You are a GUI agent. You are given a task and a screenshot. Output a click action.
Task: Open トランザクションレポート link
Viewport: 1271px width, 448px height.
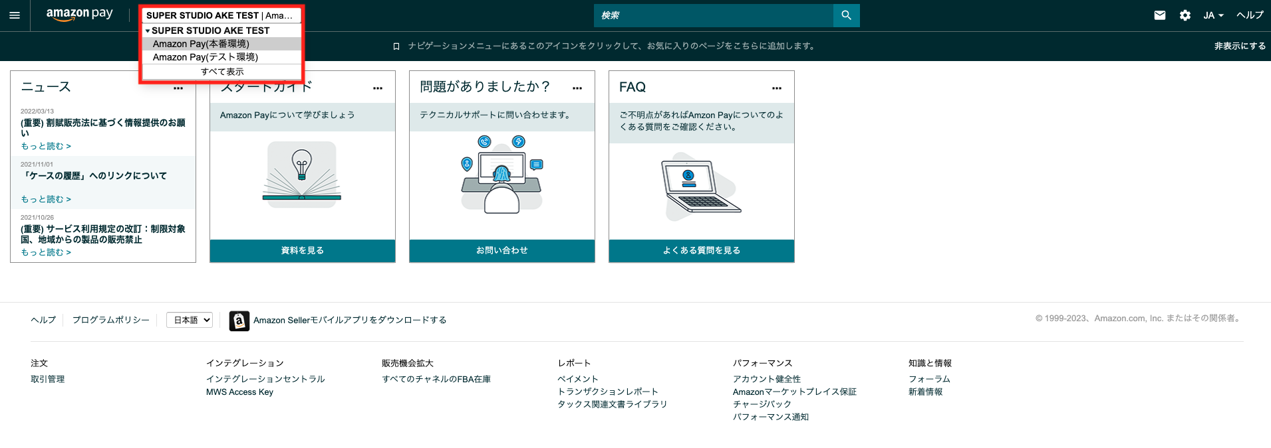[608, 392]
